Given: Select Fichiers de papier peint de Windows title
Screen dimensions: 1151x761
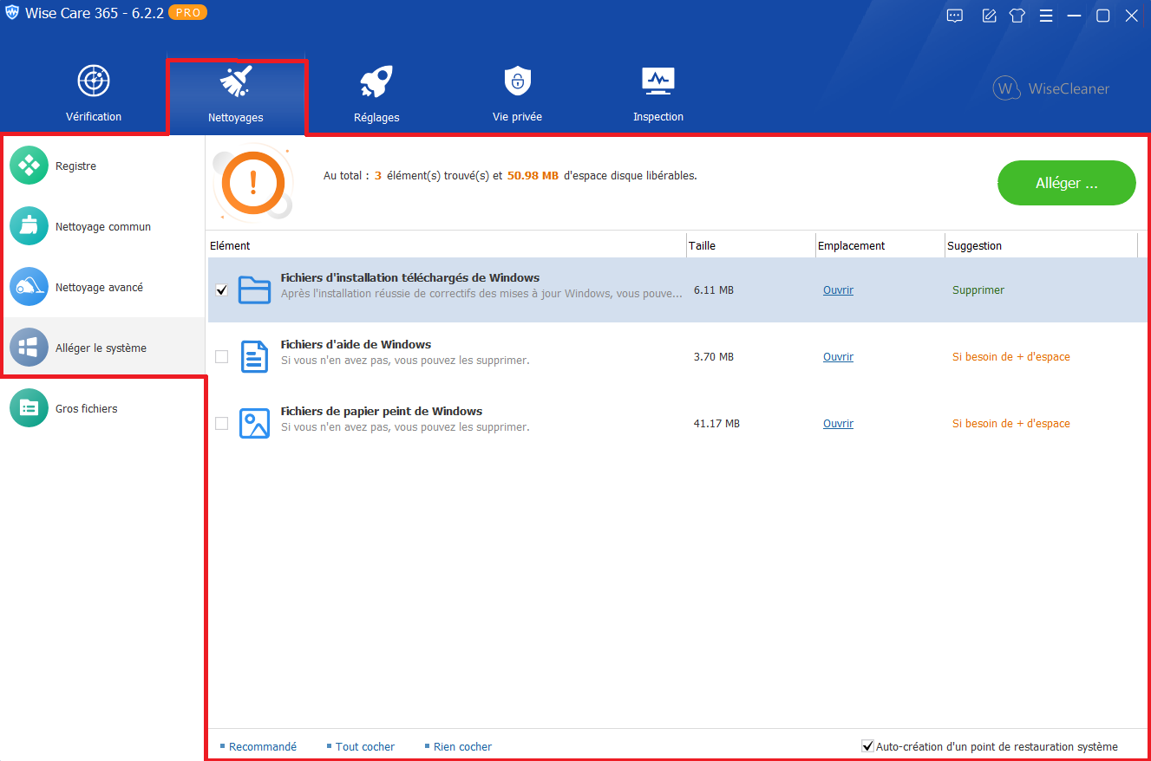Looking at the screenshot, I should [382, 412].
